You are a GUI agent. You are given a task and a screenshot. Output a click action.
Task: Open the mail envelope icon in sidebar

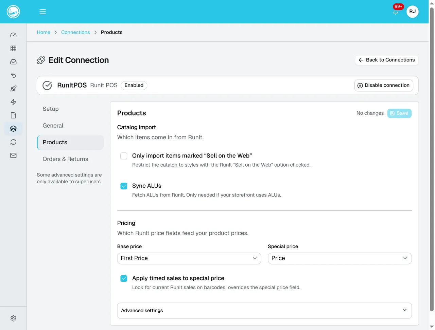pyautogui.click(x=13, y=155)
